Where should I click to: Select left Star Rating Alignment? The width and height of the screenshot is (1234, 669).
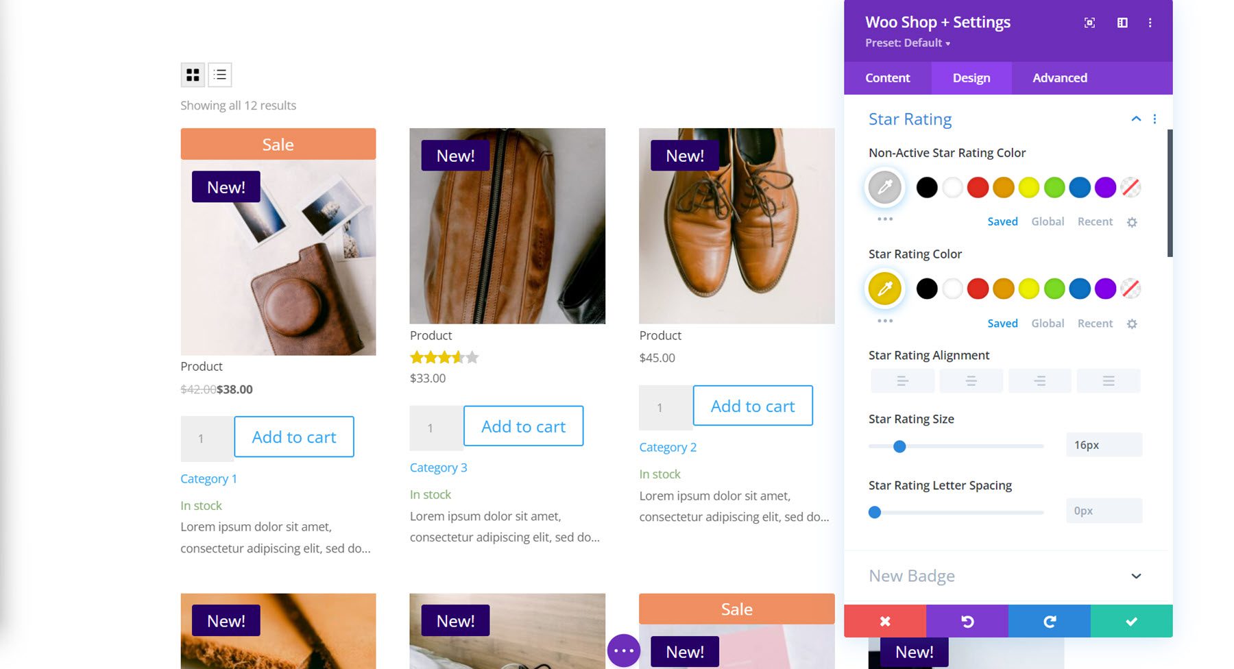click(x=902, y=380)
